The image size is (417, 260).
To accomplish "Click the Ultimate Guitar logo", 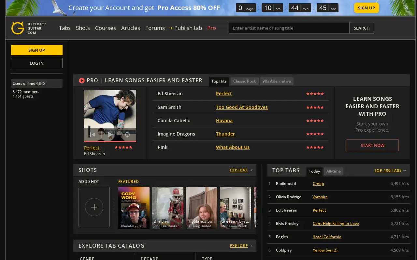I will tap(29, 28).
